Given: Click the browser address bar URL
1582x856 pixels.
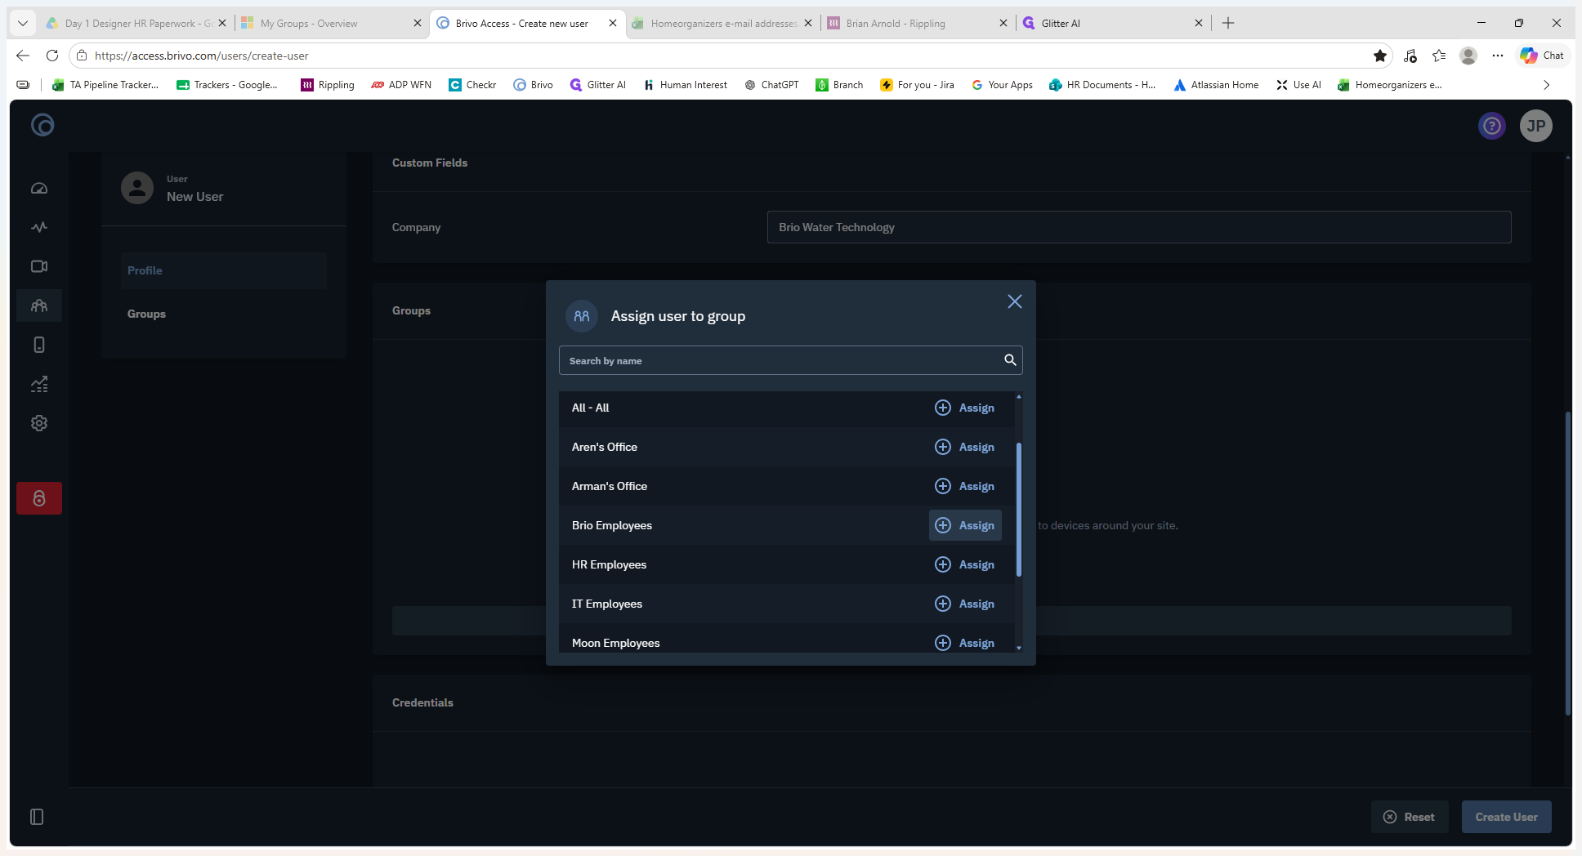Looking at the screenshot, I should [x=201, y=56].
